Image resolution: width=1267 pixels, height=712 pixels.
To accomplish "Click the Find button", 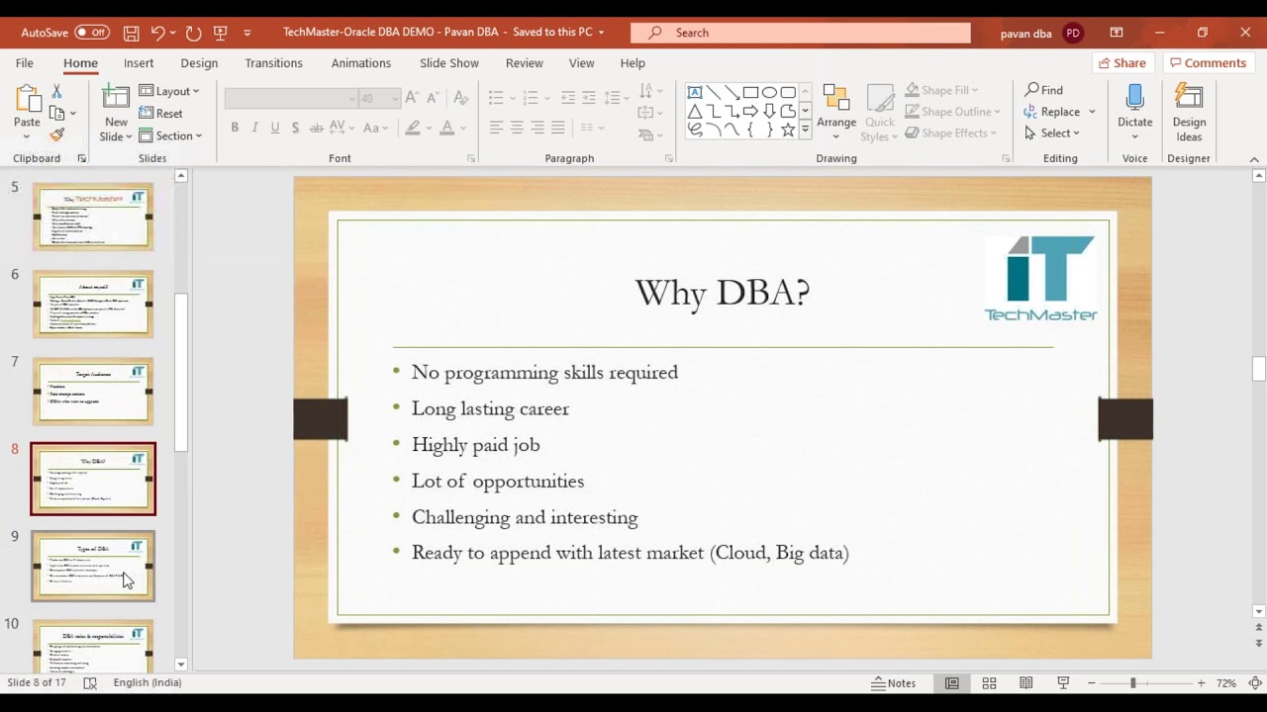I will click(1043, 90).
